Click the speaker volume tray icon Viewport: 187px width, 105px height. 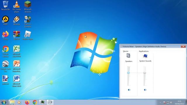coord(171,102)
